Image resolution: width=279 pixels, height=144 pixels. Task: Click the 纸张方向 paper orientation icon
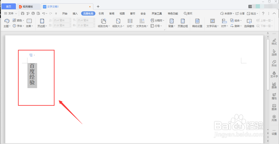pos(104,21)
